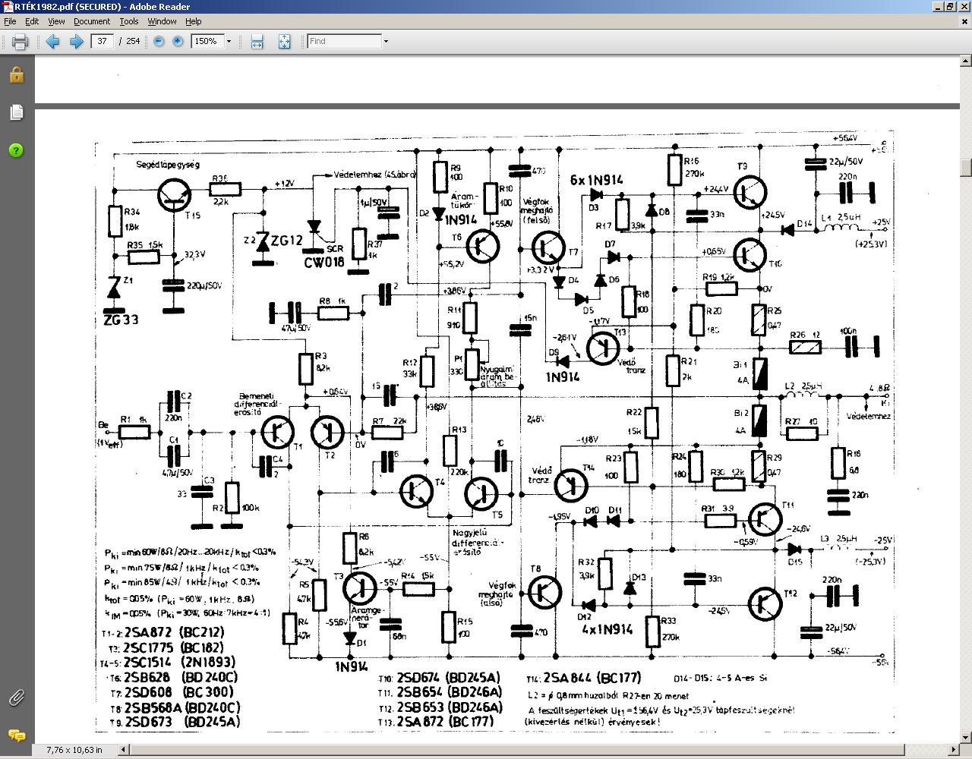Click the '4x1N914' diode label

coord(608,629)
